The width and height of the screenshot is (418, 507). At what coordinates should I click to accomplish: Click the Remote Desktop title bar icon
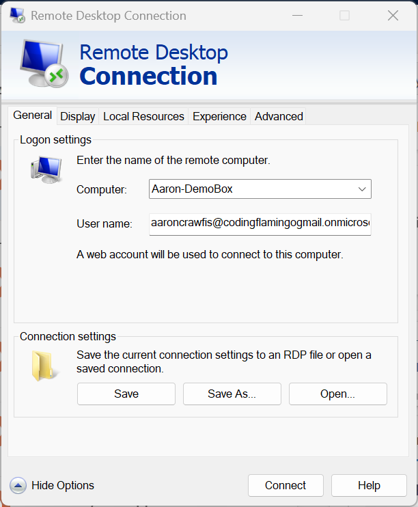point(17,15)
